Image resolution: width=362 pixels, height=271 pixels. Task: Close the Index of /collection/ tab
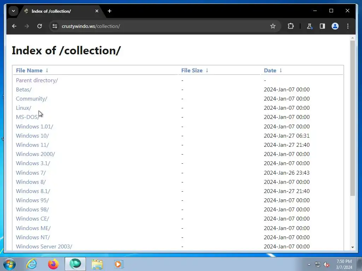click(97, 11)
